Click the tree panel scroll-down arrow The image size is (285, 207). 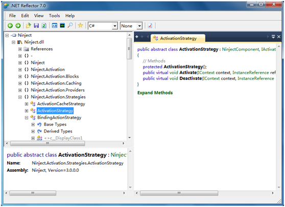pyautogui.click(x=129, y=137)
